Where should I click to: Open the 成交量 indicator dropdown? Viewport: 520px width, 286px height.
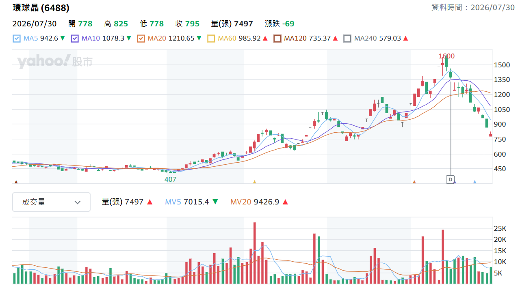[x=51, y=202]
